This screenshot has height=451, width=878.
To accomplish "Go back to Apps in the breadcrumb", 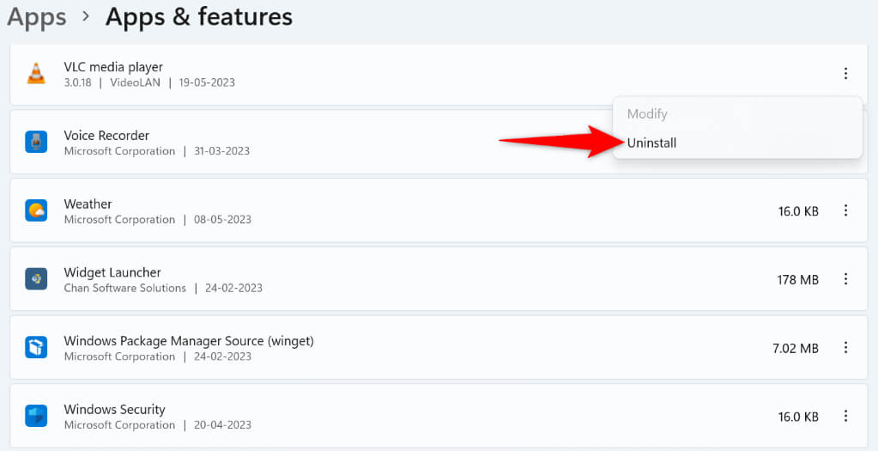I will click(38, 16).
